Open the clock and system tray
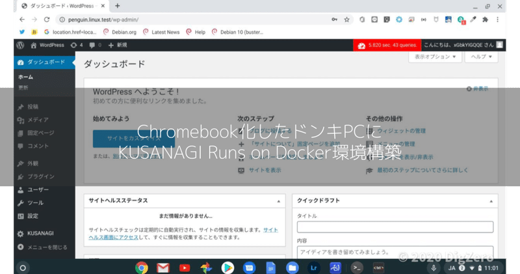Screen dimensions: 520x274 tap(474, 268)
